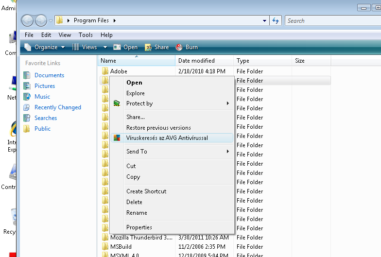Click the Back navigation arrow button

(x=27, y=20)
